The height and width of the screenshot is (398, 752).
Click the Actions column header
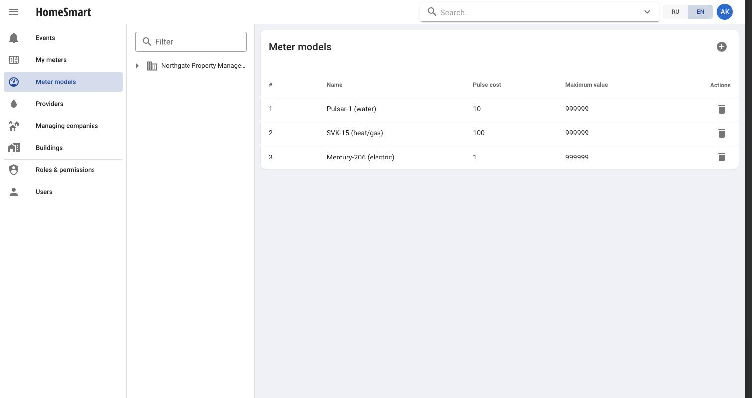pyautogui.click(x=720, y=85)
